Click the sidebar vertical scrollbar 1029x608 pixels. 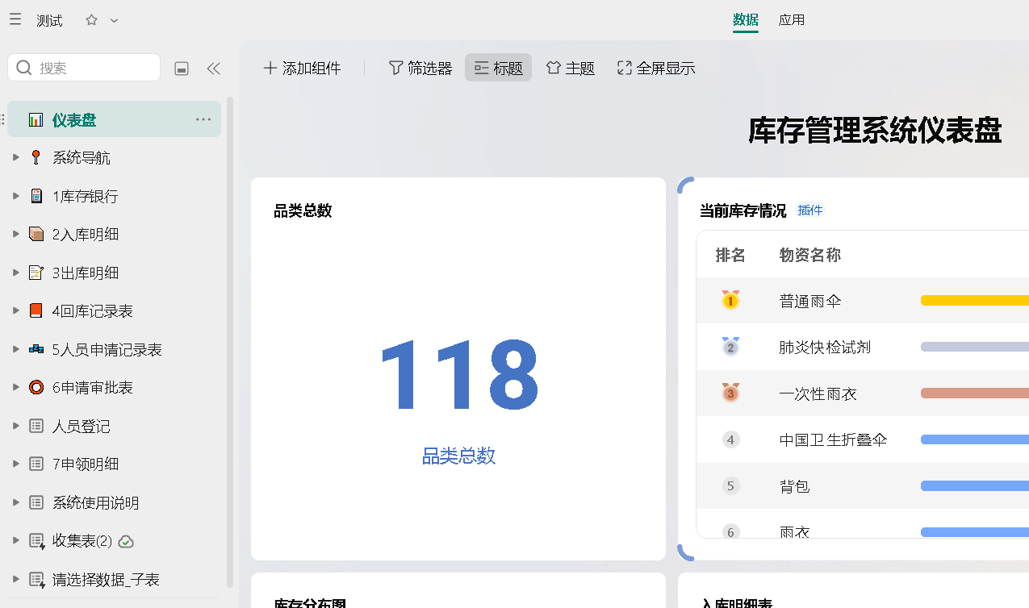(230, 343)
